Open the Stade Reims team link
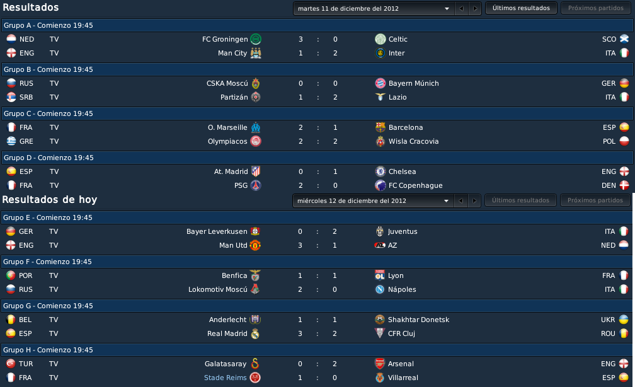Image resolution: width=635 pixels, height=387 pixels. click(225, 378)
